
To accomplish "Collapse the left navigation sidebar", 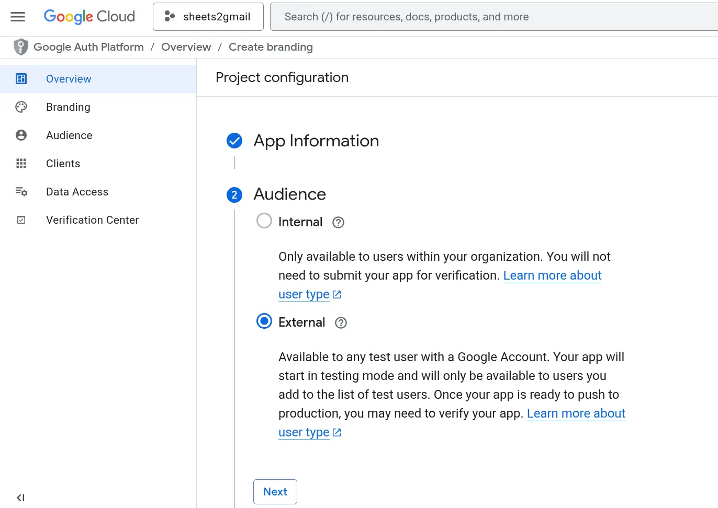I will pos(20,498).
